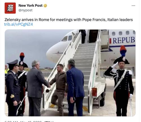The image size is (141, 122).
Task: Click the gold verified badge beside New York Post
Action: point(45,6)
